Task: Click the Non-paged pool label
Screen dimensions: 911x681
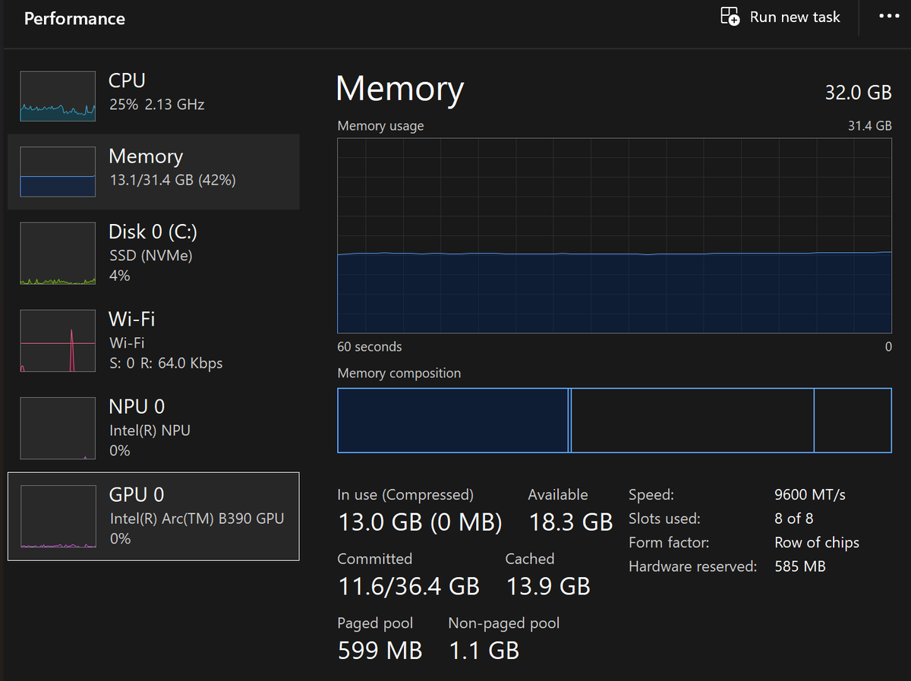Action: pyautogui.click(x=504, y=623)
